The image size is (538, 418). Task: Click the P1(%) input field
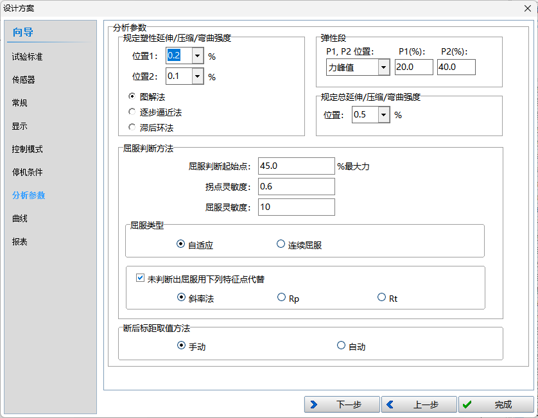click(x=414, y=67)
